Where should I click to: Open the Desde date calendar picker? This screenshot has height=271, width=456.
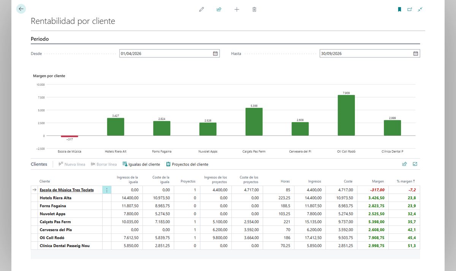(x=215, y=54)
